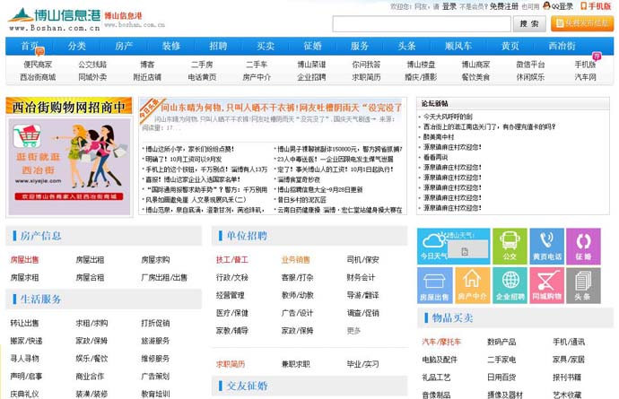Viewport: 619px width, 399px height.
Task: Open the 房屋出租 category link
Action: [x=90, y=260]
